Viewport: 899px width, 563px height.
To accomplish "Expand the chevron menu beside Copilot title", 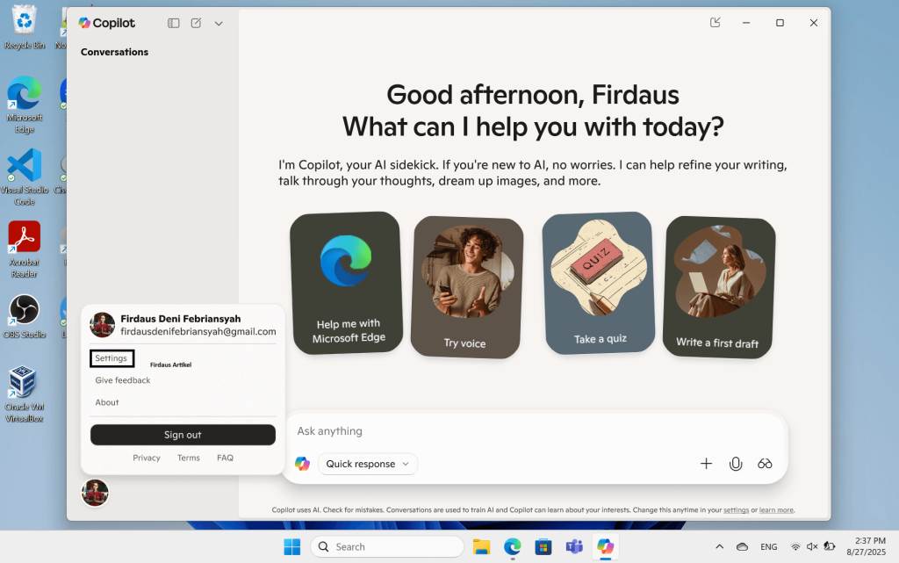I will point(219,24).
